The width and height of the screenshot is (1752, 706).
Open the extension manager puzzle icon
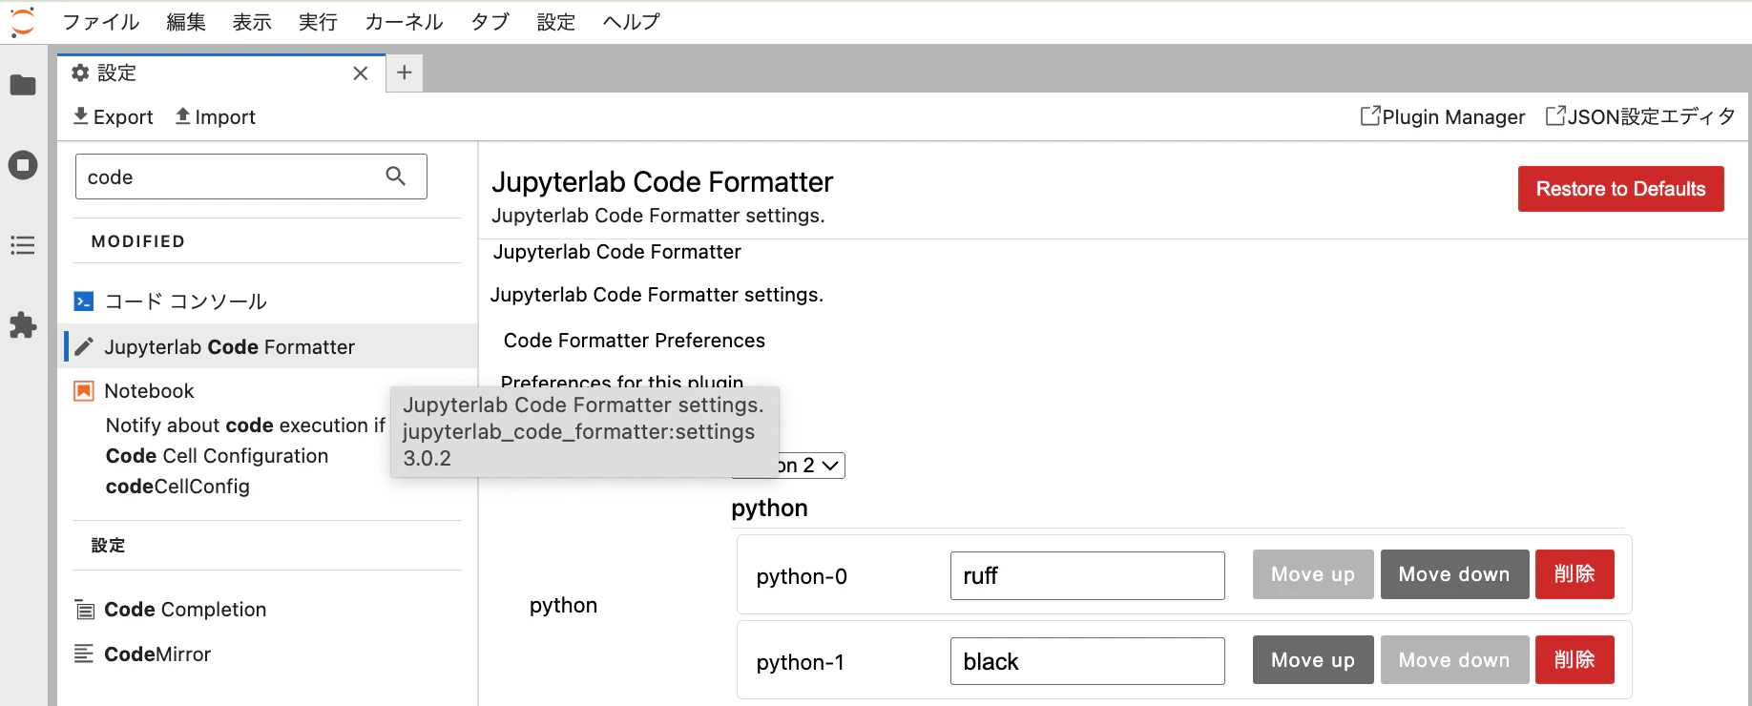[23, 325]
